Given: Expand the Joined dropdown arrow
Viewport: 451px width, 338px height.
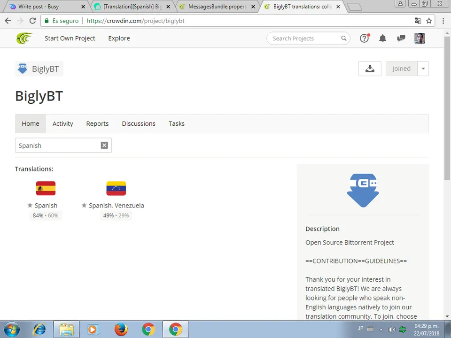Looking at the screenshot, I should coord(423,69).
